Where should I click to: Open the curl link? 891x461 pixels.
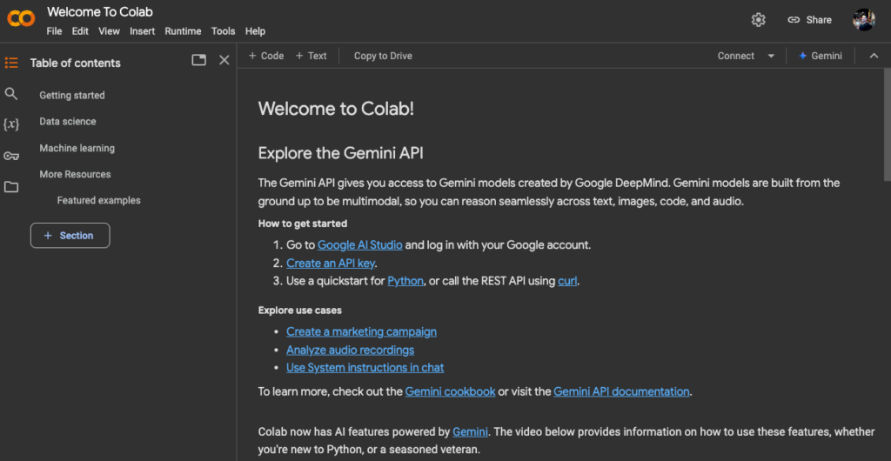point(567,281)
